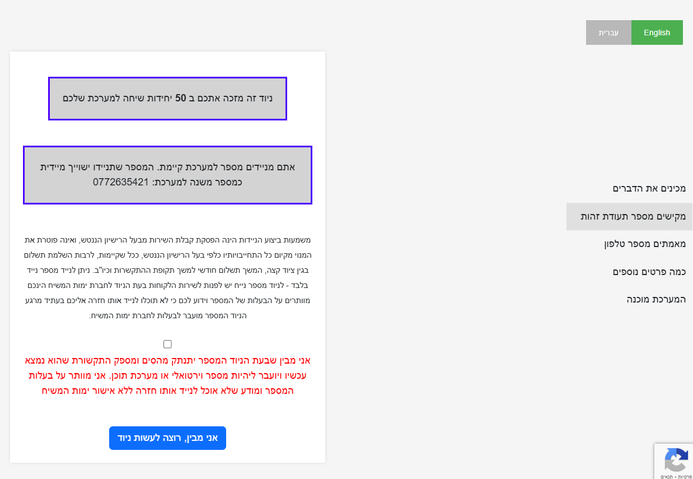
Task: Switch language to English
Action: [657, 32]
